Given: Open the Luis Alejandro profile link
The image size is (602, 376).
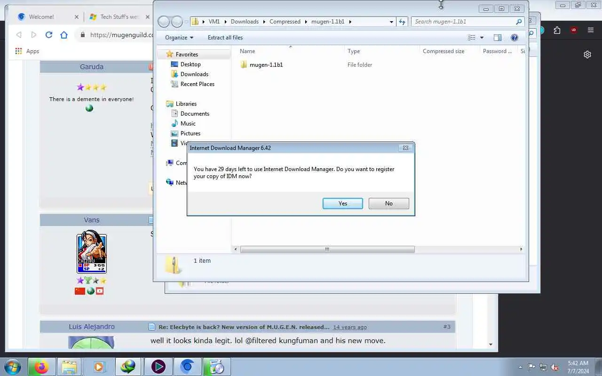Looking at the screenshot, I should pyautogui.click(x=92, y=327).
